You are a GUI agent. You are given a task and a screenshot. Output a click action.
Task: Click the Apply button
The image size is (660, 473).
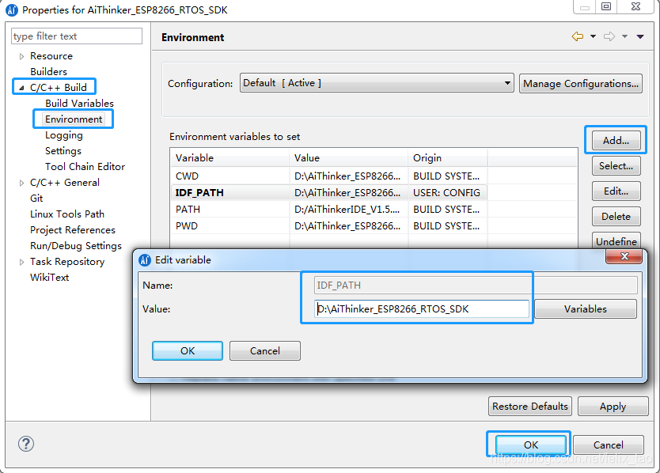pos(613,406)
